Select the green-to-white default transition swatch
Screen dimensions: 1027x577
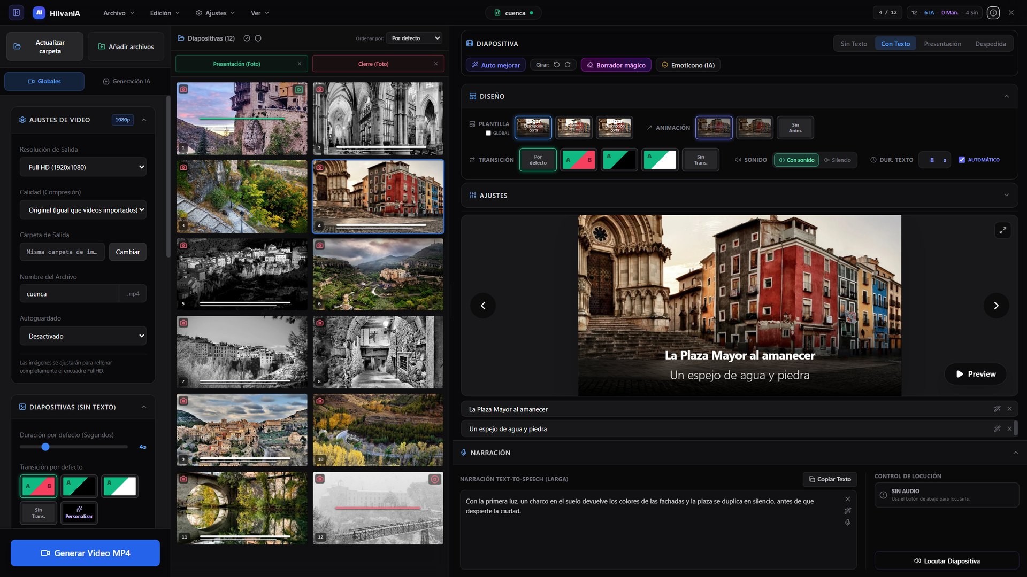(120, 486)
